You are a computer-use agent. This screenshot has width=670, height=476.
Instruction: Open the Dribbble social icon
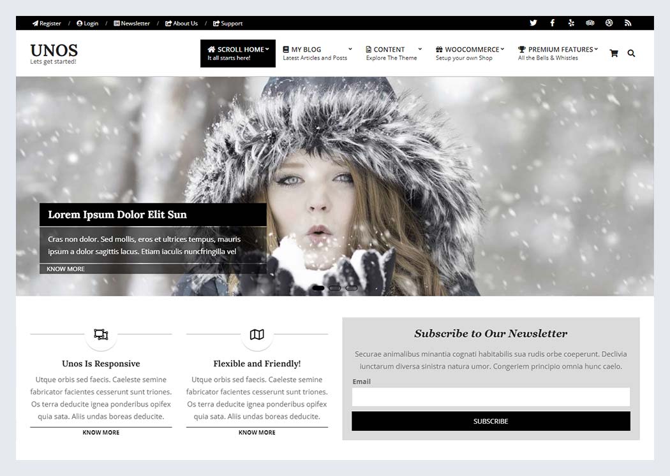(609, 23)
